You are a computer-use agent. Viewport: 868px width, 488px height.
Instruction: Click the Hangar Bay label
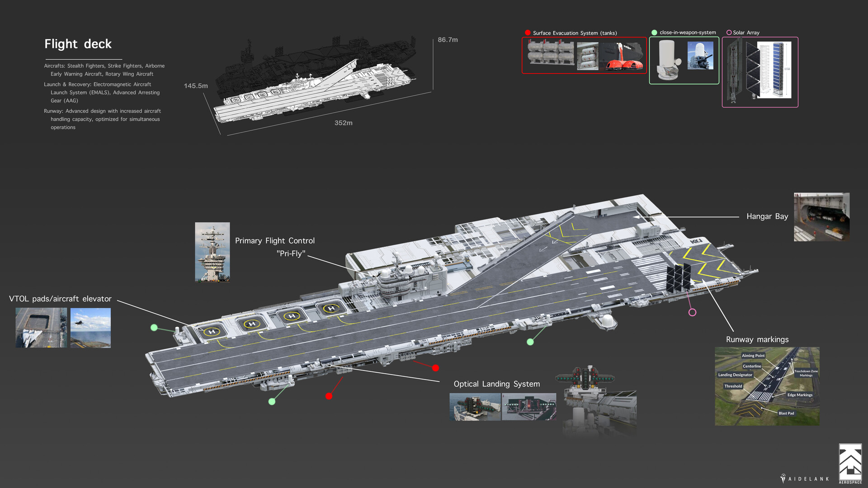pyautogui.click(x=767, y=216)
